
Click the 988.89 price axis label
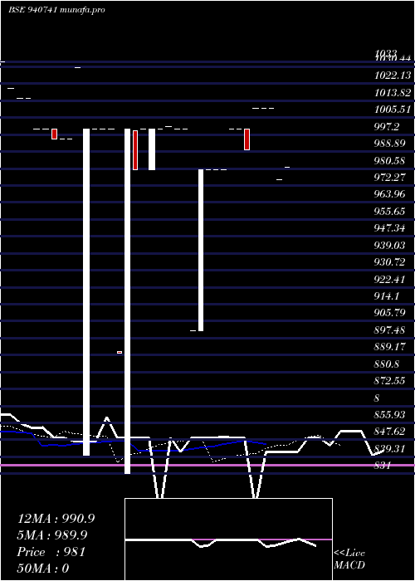tap(389, 144)
